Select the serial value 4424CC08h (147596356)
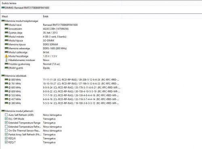Image resolution: width=202 pixels, height=149 pixels. tap(56, 29)
